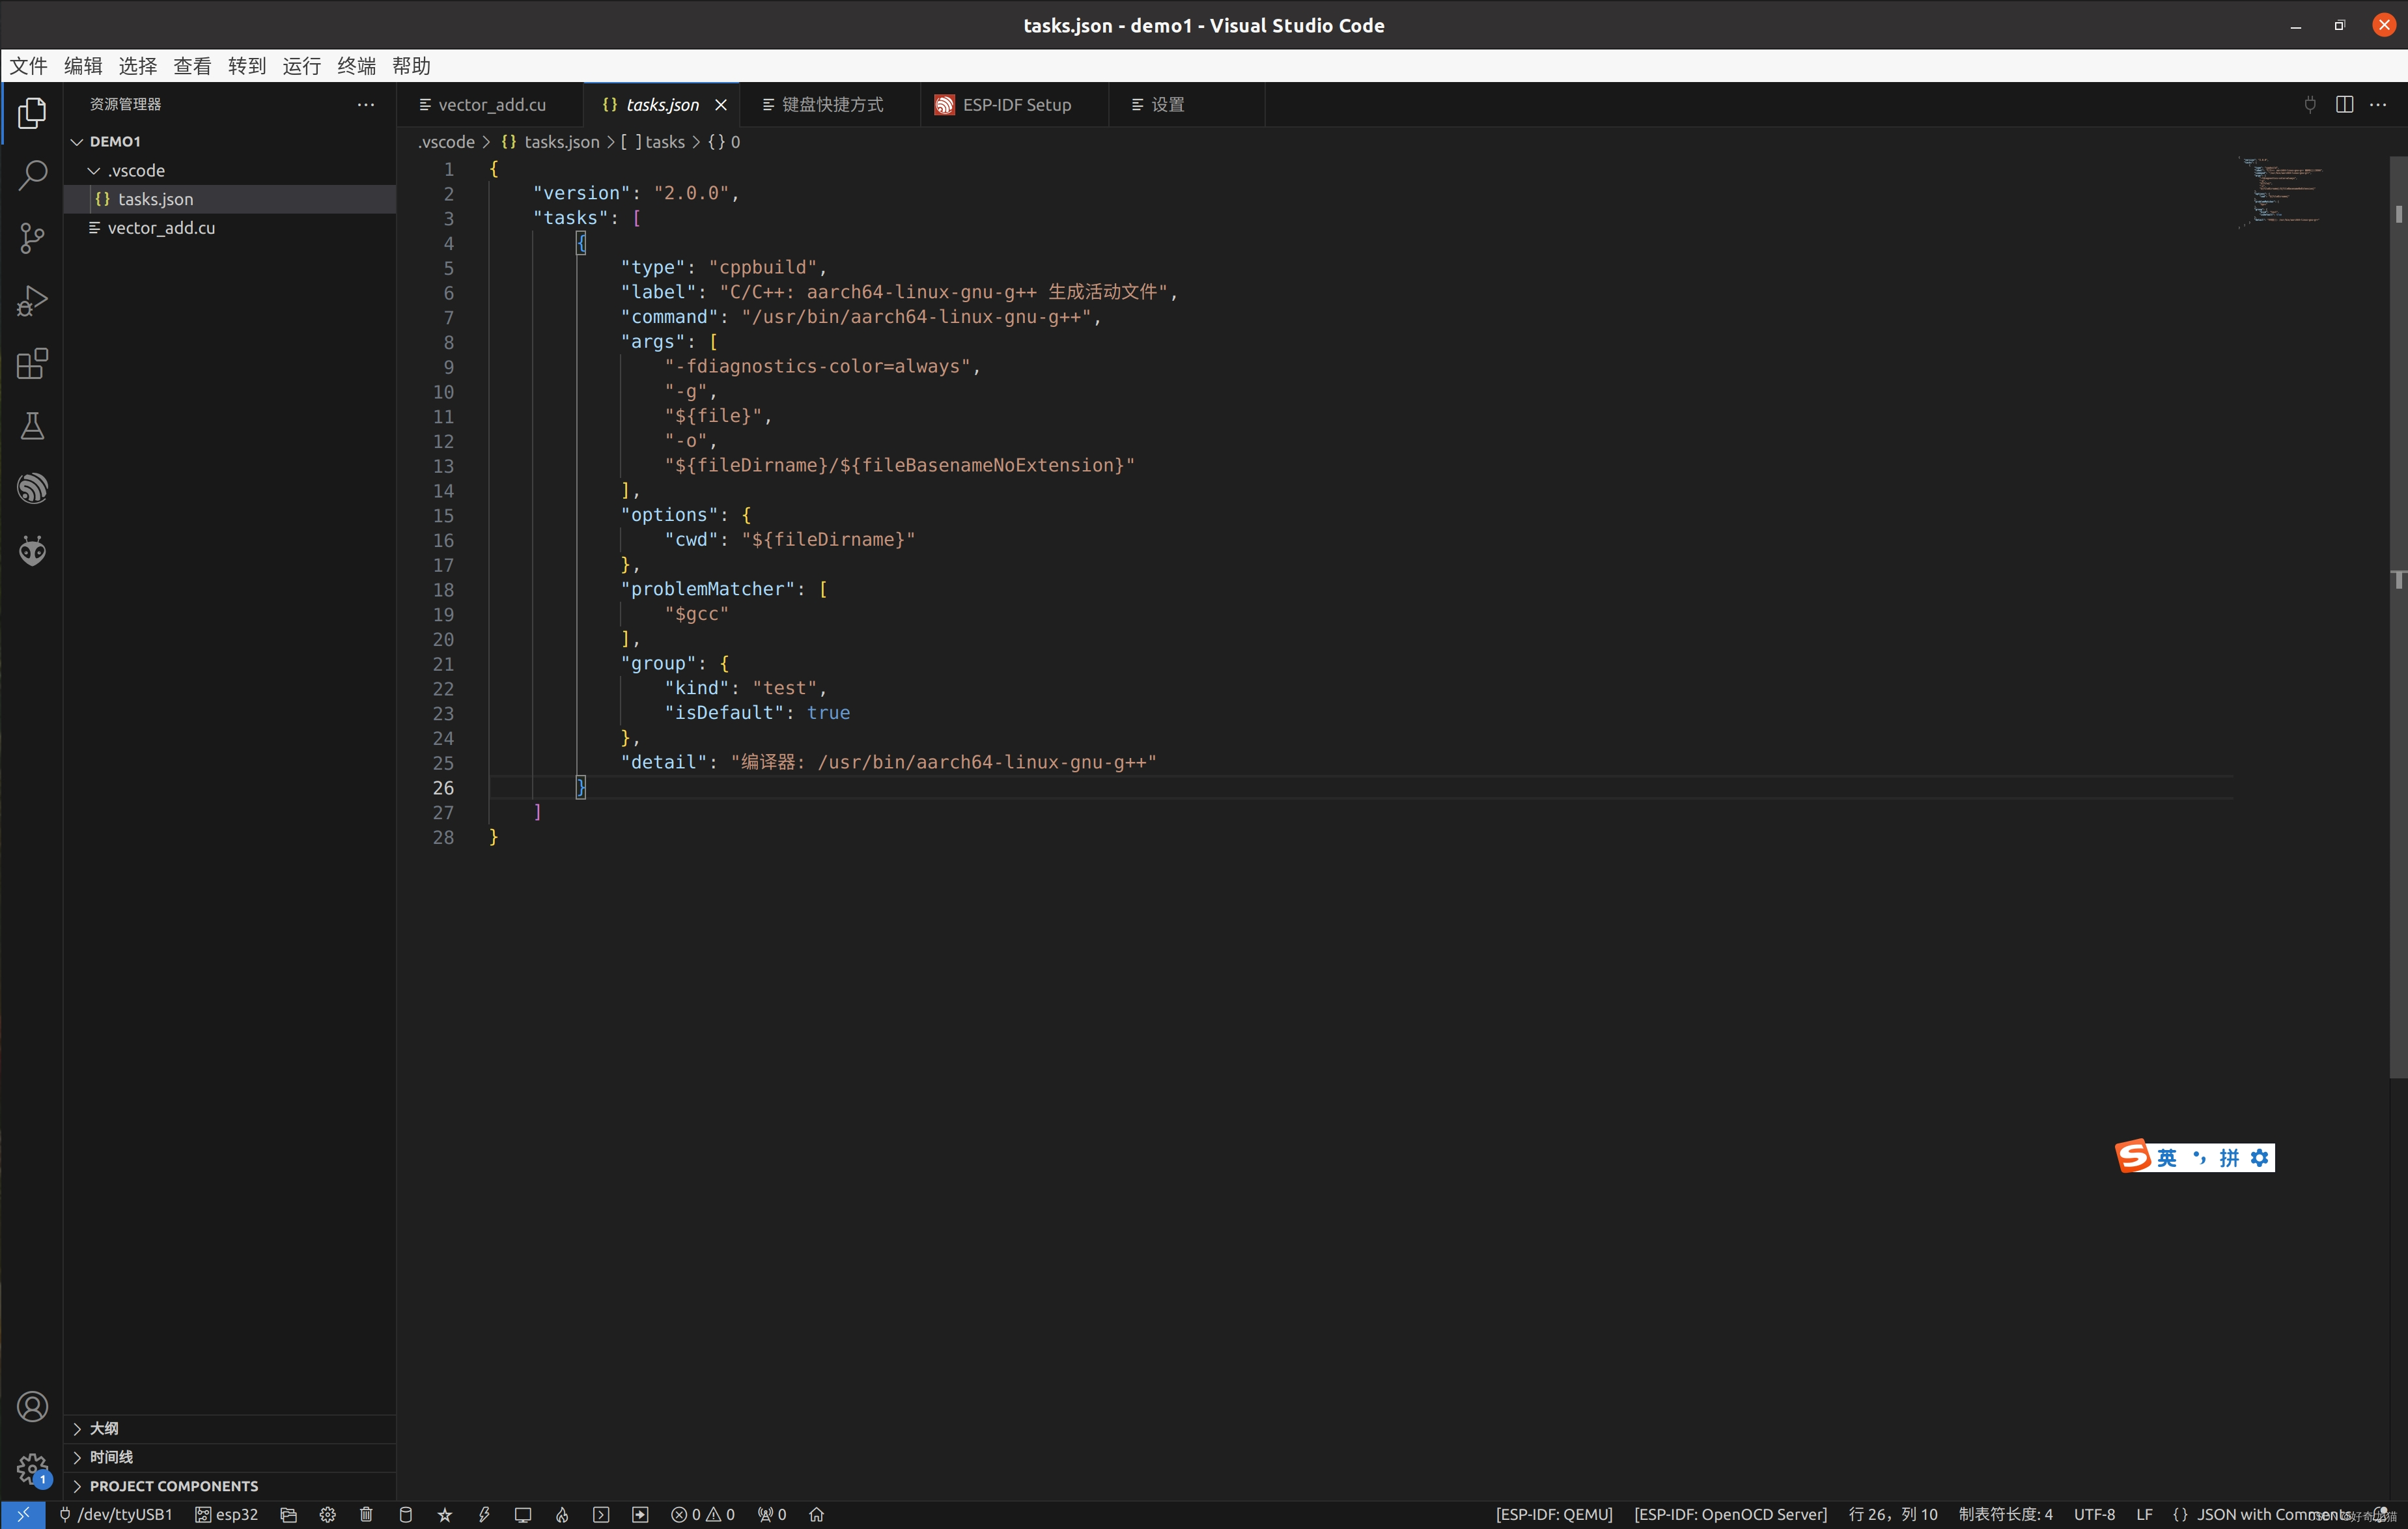Click the full clean trash icon in status bar

click(x=366, y=1514)
